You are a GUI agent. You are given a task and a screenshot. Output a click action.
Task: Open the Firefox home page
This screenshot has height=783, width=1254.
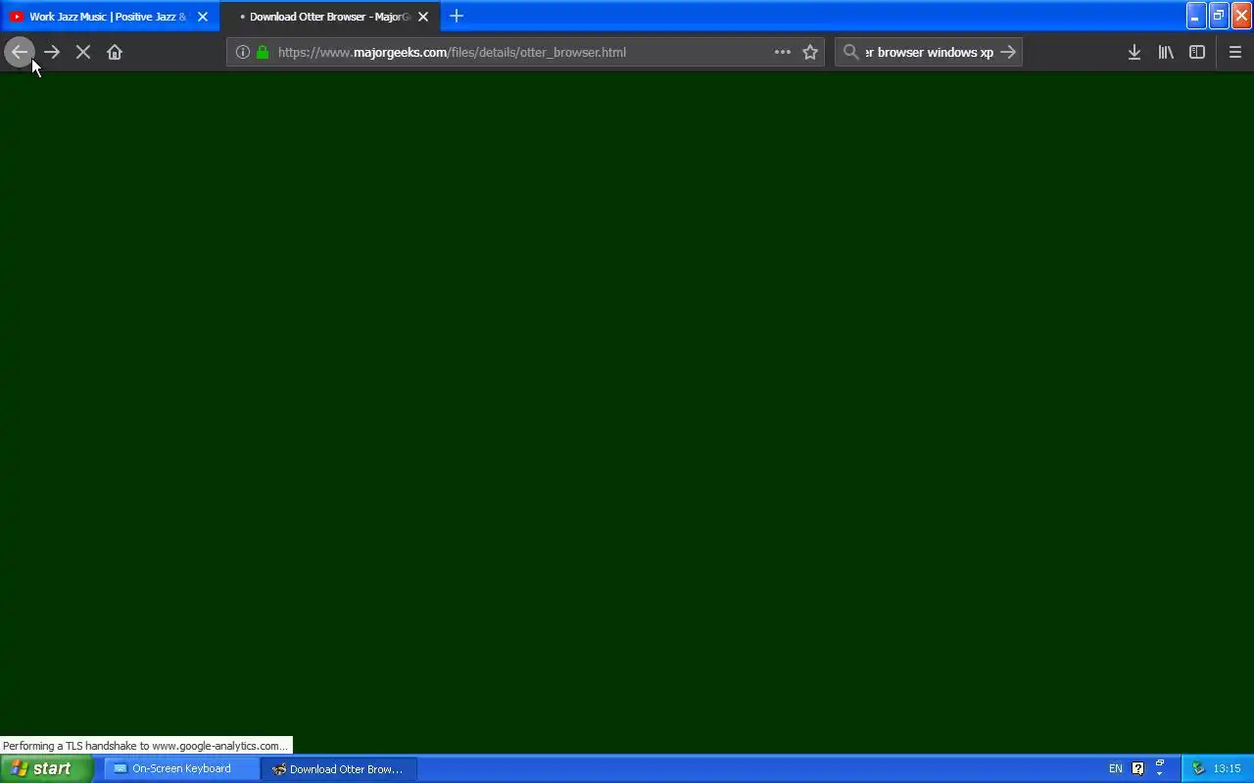115,52
